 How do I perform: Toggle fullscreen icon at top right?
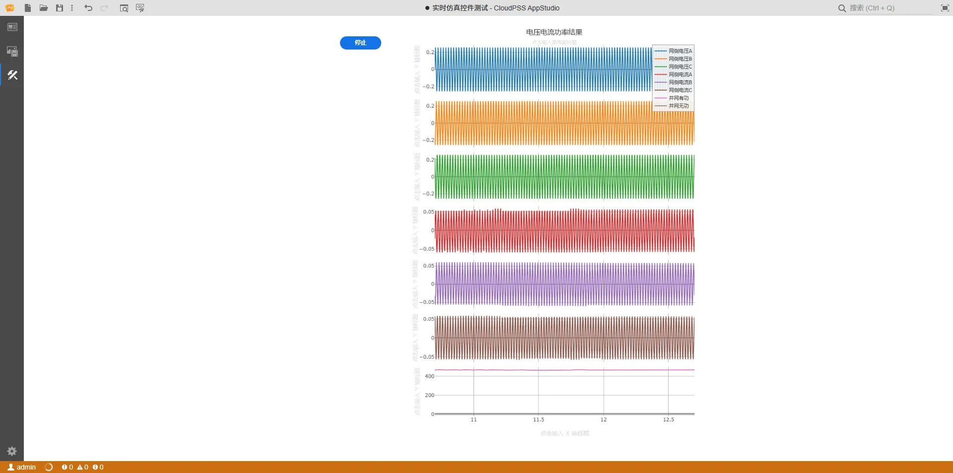[x=945, y=8]
